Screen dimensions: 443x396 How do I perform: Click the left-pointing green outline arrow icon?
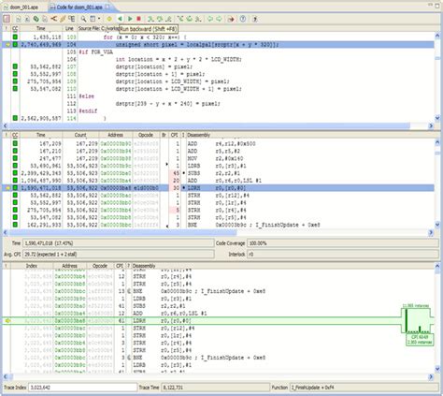coord(210,19)
